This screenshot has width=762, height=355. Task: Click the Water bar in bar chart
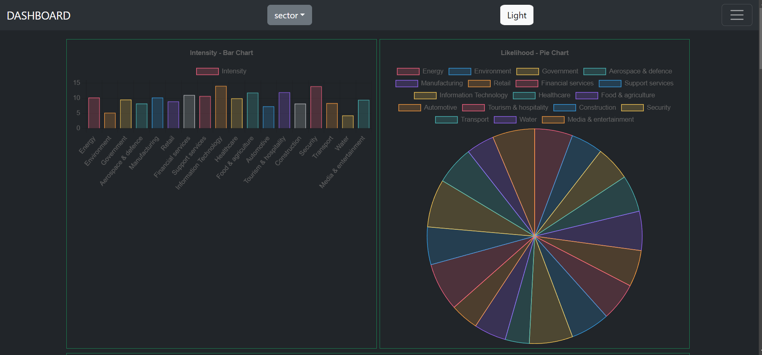click(348, 122)
